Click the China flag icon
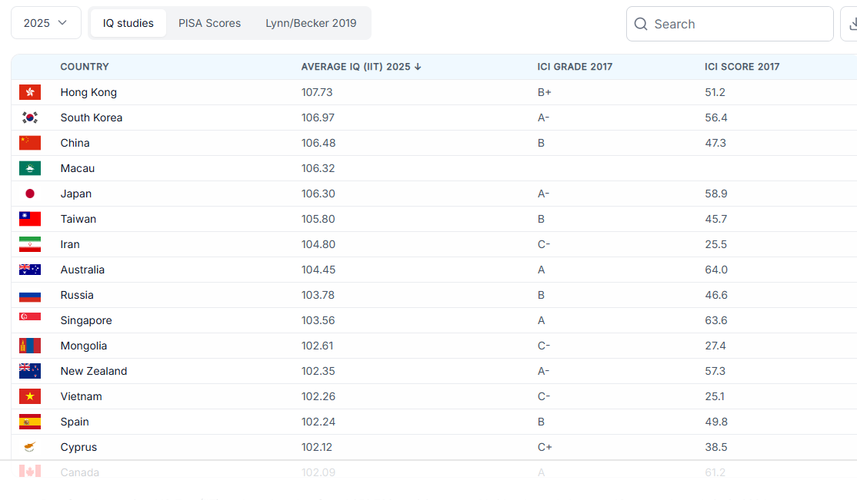The width and height of the screenshot is (857, 500). coord(30,143)
